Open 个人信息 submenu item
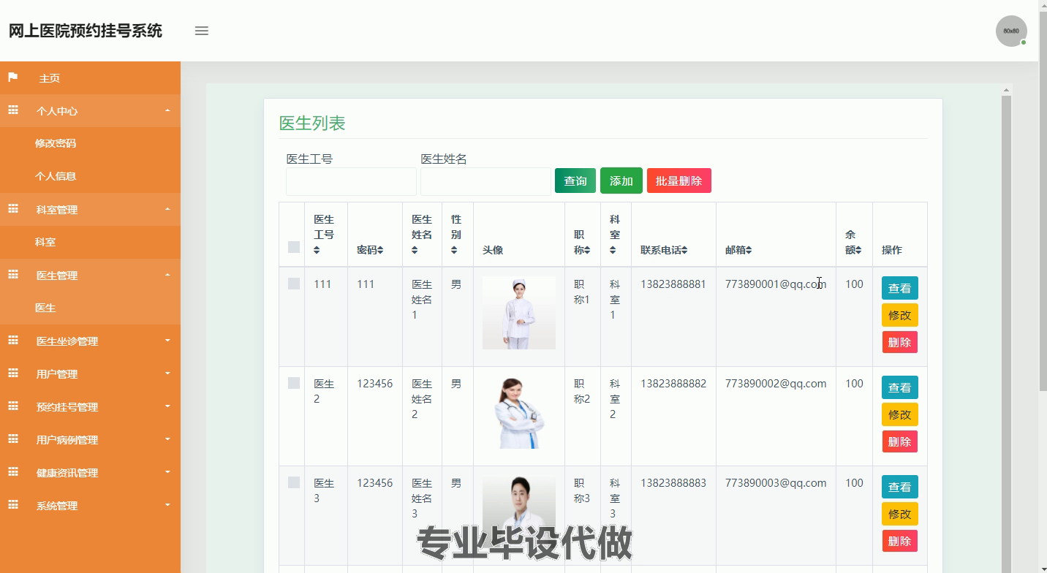Screen dimensions: 1047x573 (x=56, y=176)
